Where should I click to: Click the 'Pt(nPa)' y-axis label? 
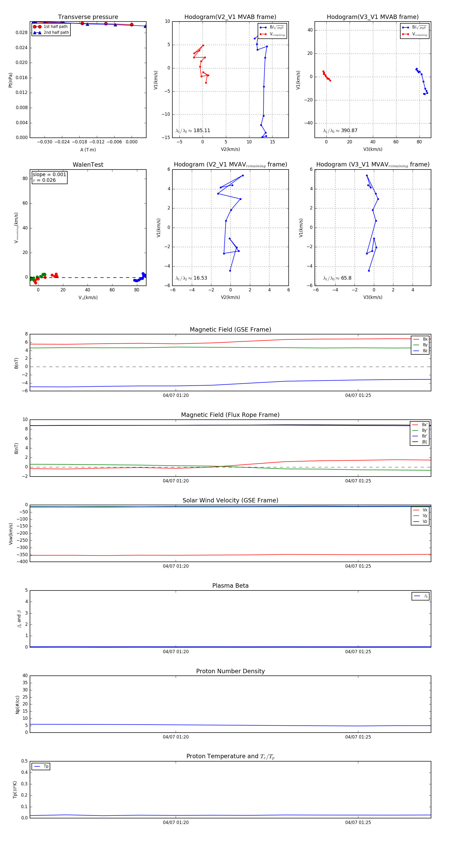[x=11, y=80]
